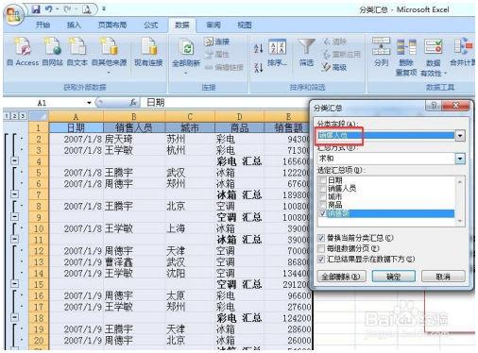
Task: Open print preview from quick access toolbar
Action: click(x=87, y=9)
